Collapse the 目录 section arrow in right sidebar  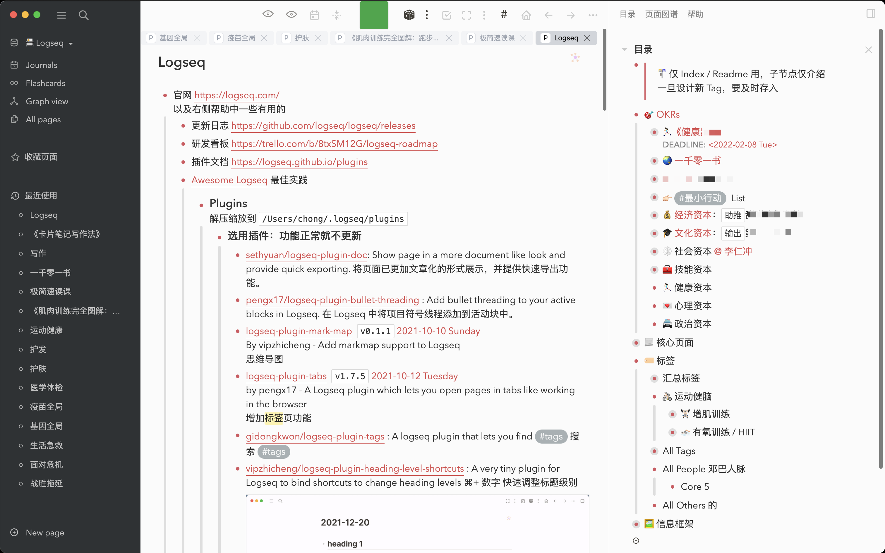(625, 49)
